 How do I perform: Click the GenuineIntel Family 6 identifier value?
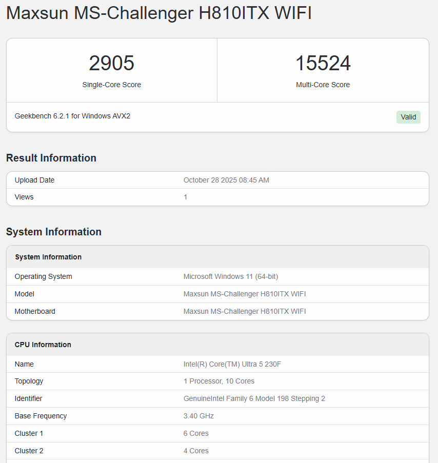point(254,398)
